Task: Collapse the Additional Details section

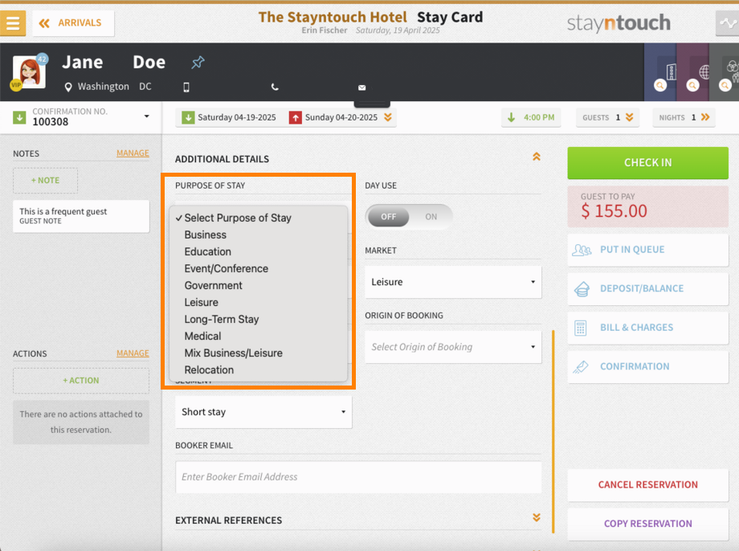Action: pyautogui.click(x=537, y=157)
